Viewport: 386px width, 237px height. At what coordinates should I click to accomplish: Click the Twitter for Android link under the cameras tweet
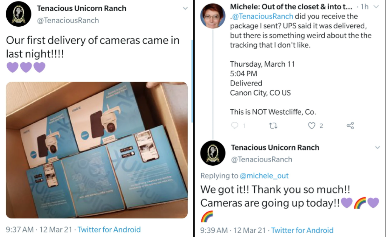[x=109, y=230]
